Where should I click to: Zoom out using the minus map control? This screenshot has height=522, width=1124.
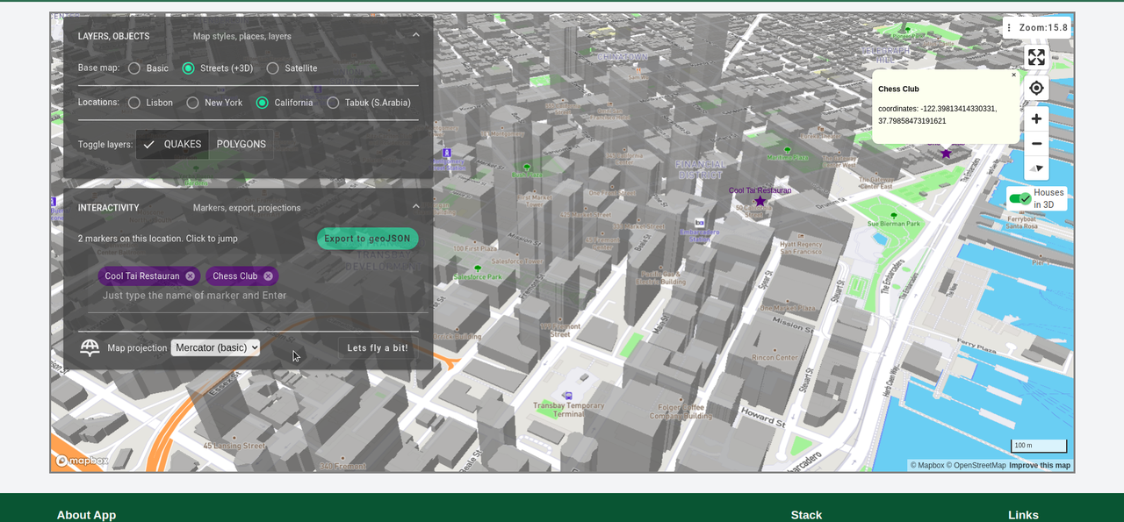point(1036,143)
